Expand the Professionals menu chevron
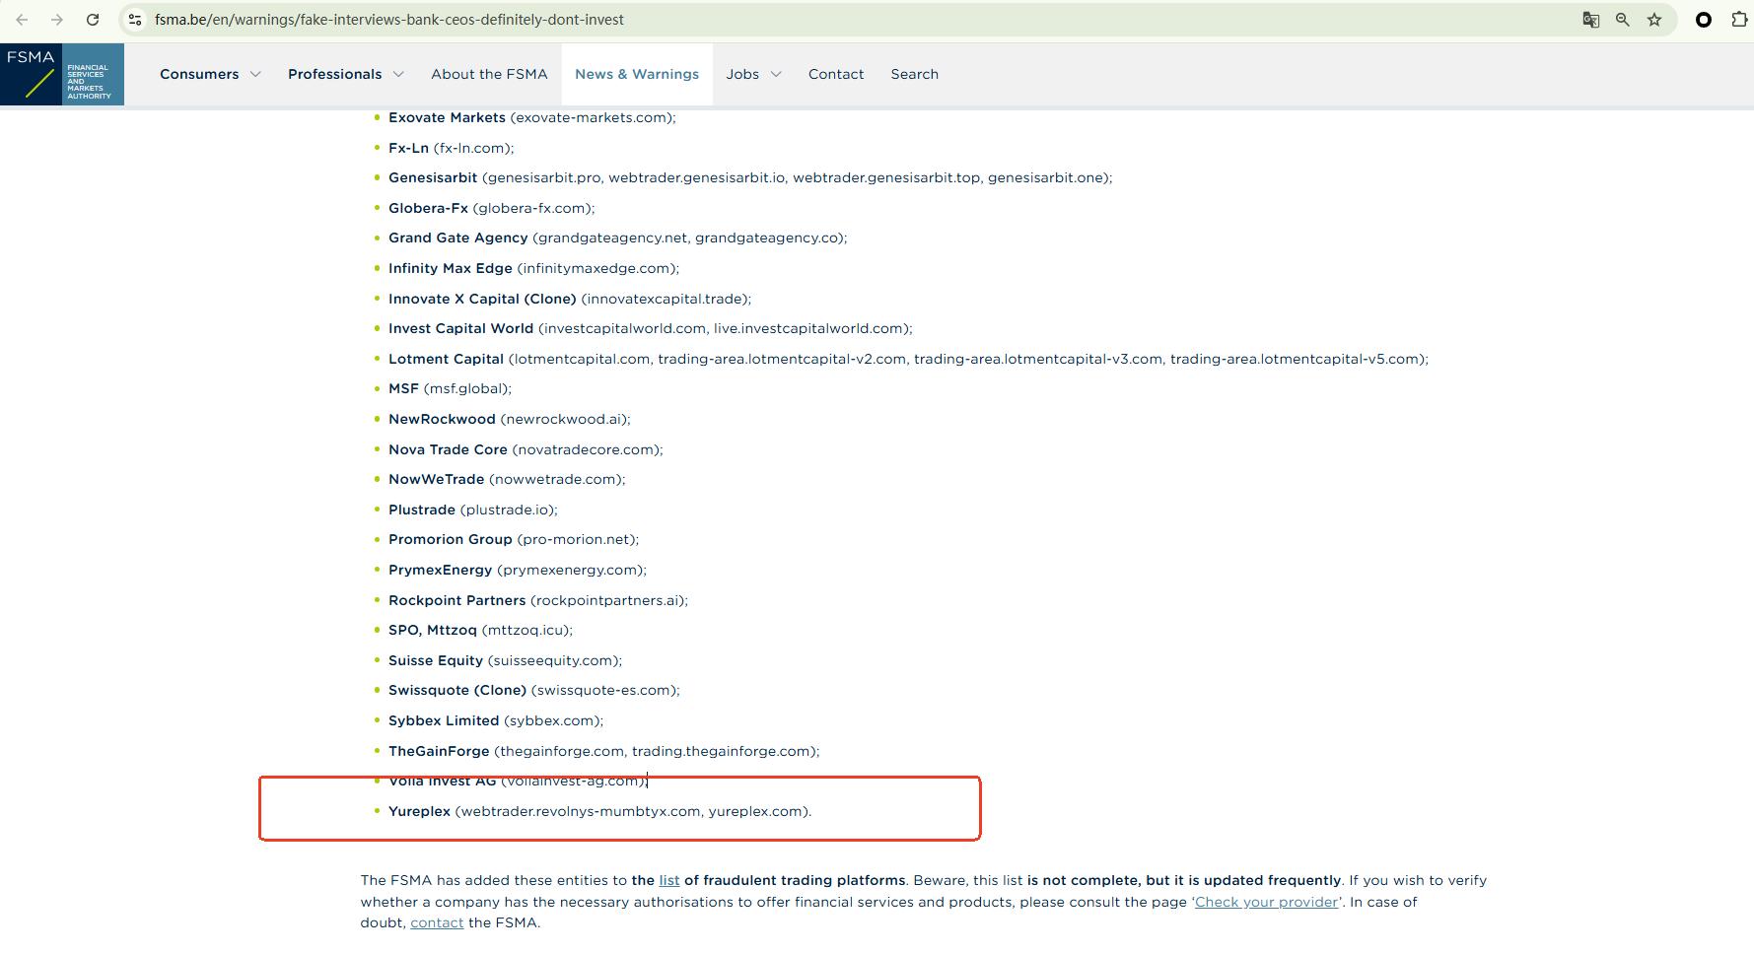 point(398,74)
